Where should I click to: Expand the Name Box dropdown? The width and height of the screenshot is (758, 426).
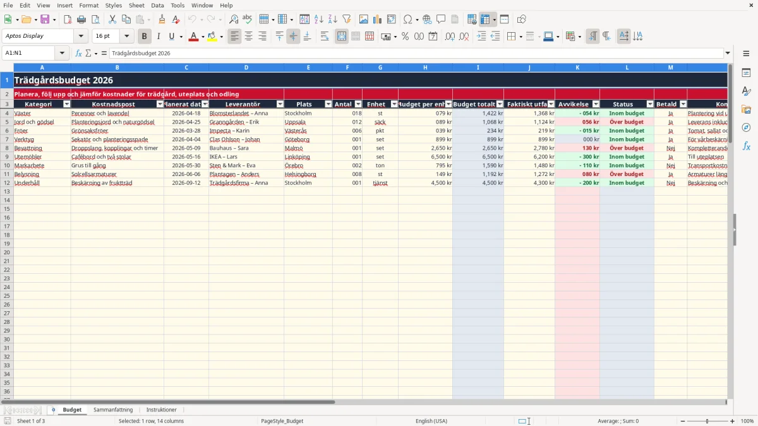tap(62, 54)
